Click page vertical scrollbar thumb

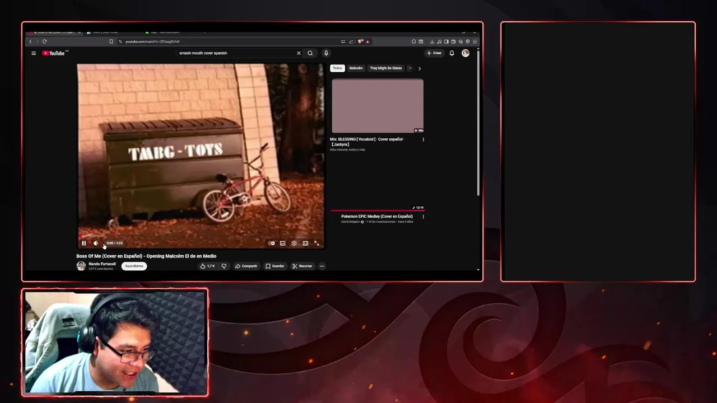coord(478,123)
